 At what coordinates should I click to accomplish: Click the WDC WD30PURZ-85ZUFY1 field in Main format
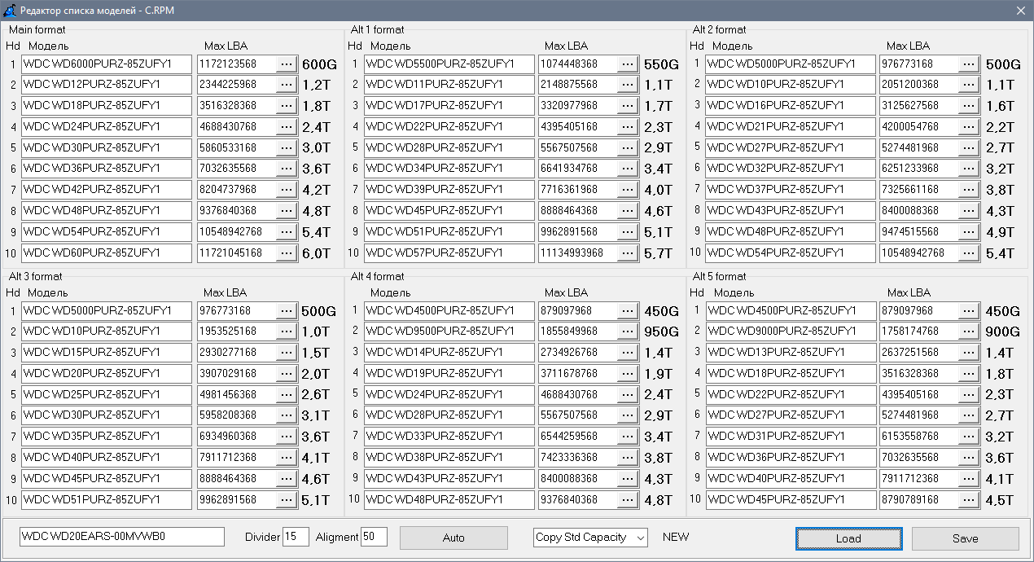click(107, 147)
